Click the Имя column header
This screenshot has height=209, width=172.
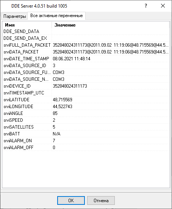(x=27, y=25)
